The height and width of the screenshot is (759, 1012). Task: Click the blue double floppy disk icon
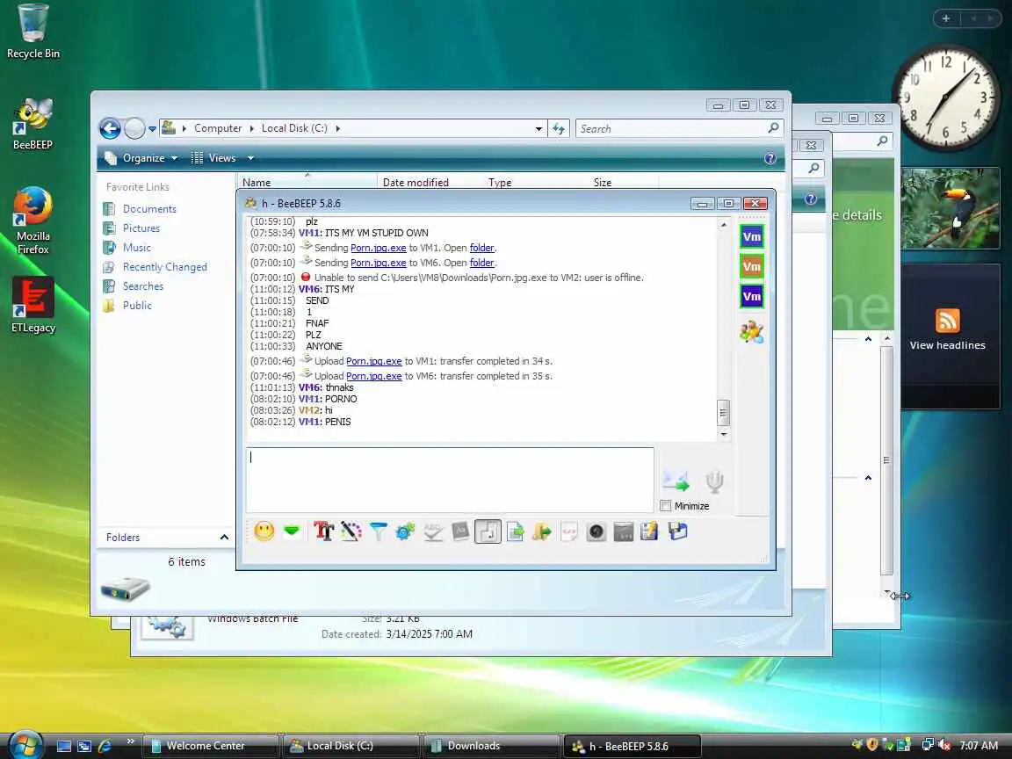click(677, 531)
